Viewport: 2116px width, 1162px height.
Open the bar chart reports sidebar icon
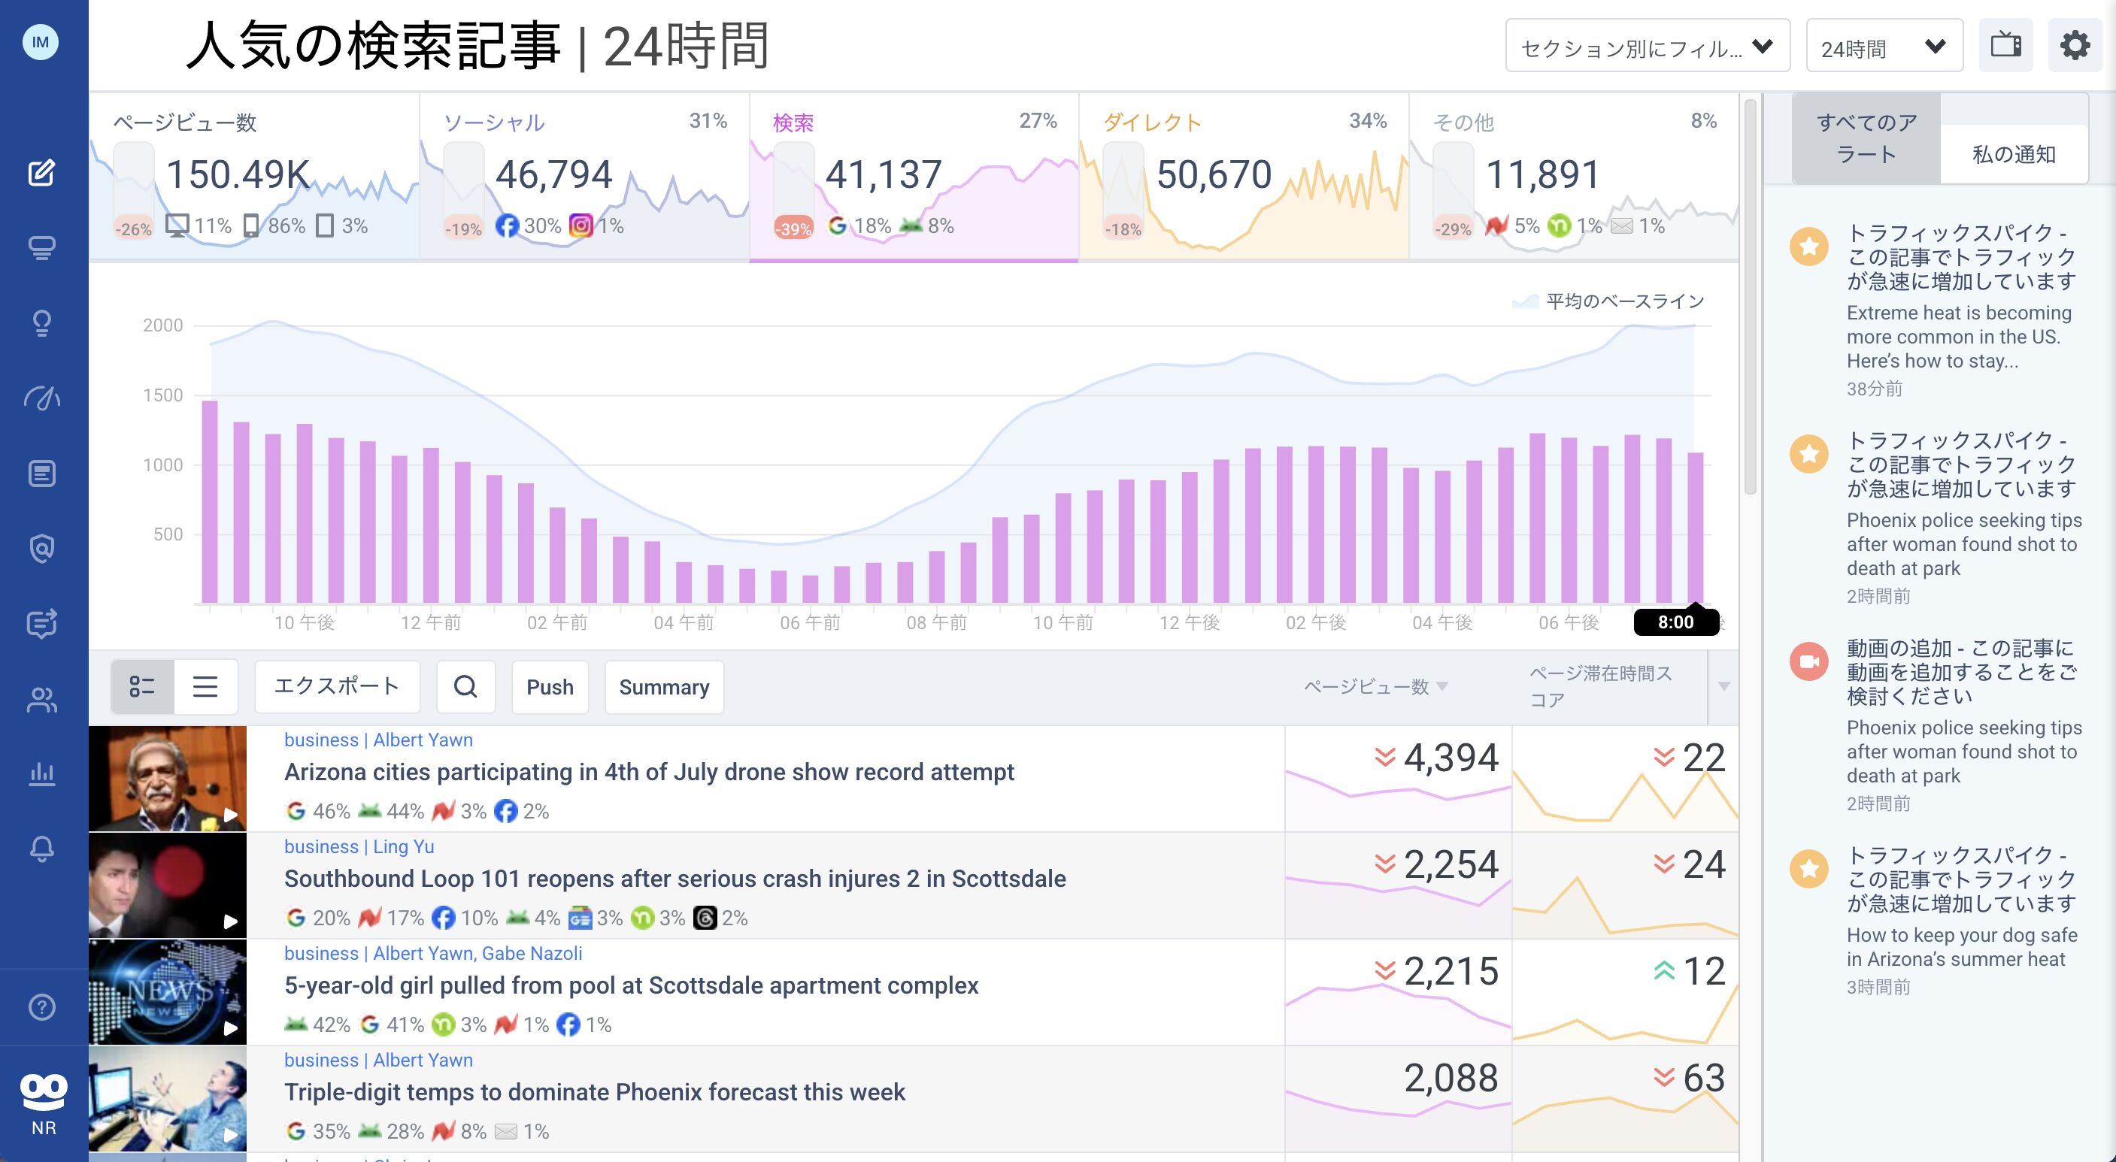pyautogui.click(x=42, y=773)
